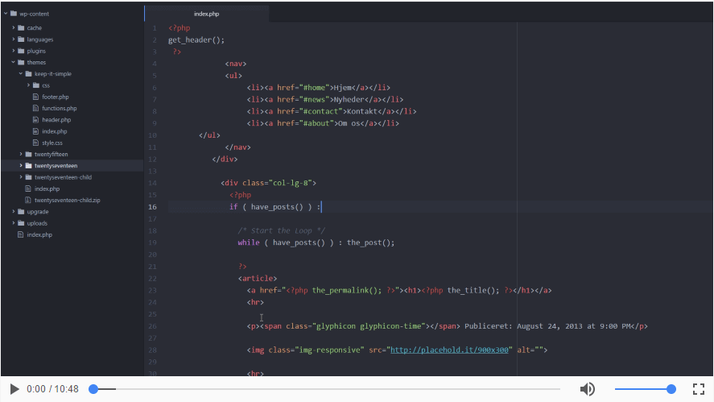
Task: Click the twentyseventeen folder icon
Action: point(29,165)
